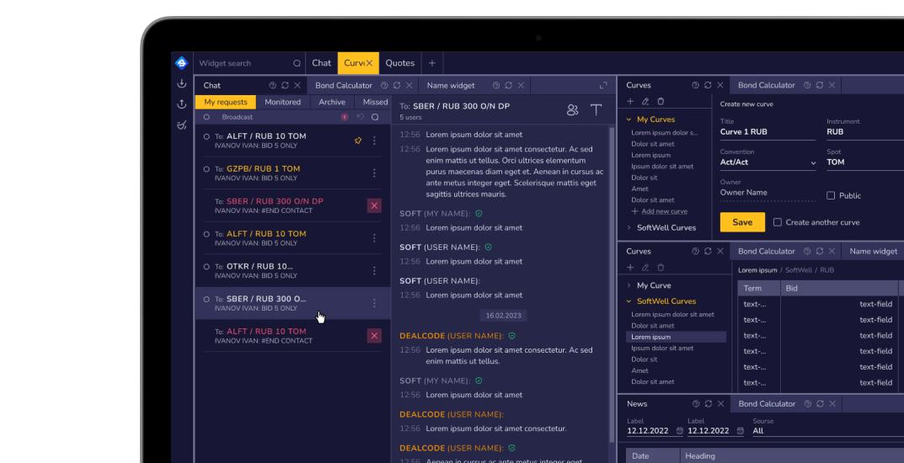Select the radio circle beside GZPB / RUB 1 TOM
The width and height of the screenshot is (904, 463).
coord(206,169)
